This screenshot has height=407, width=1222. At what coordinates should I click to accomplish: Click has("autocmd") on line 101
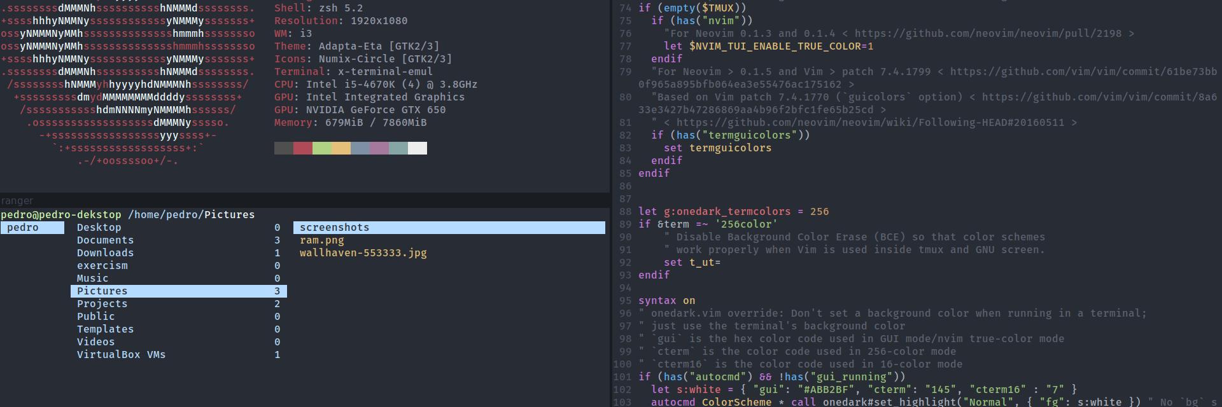coord(705,377)
